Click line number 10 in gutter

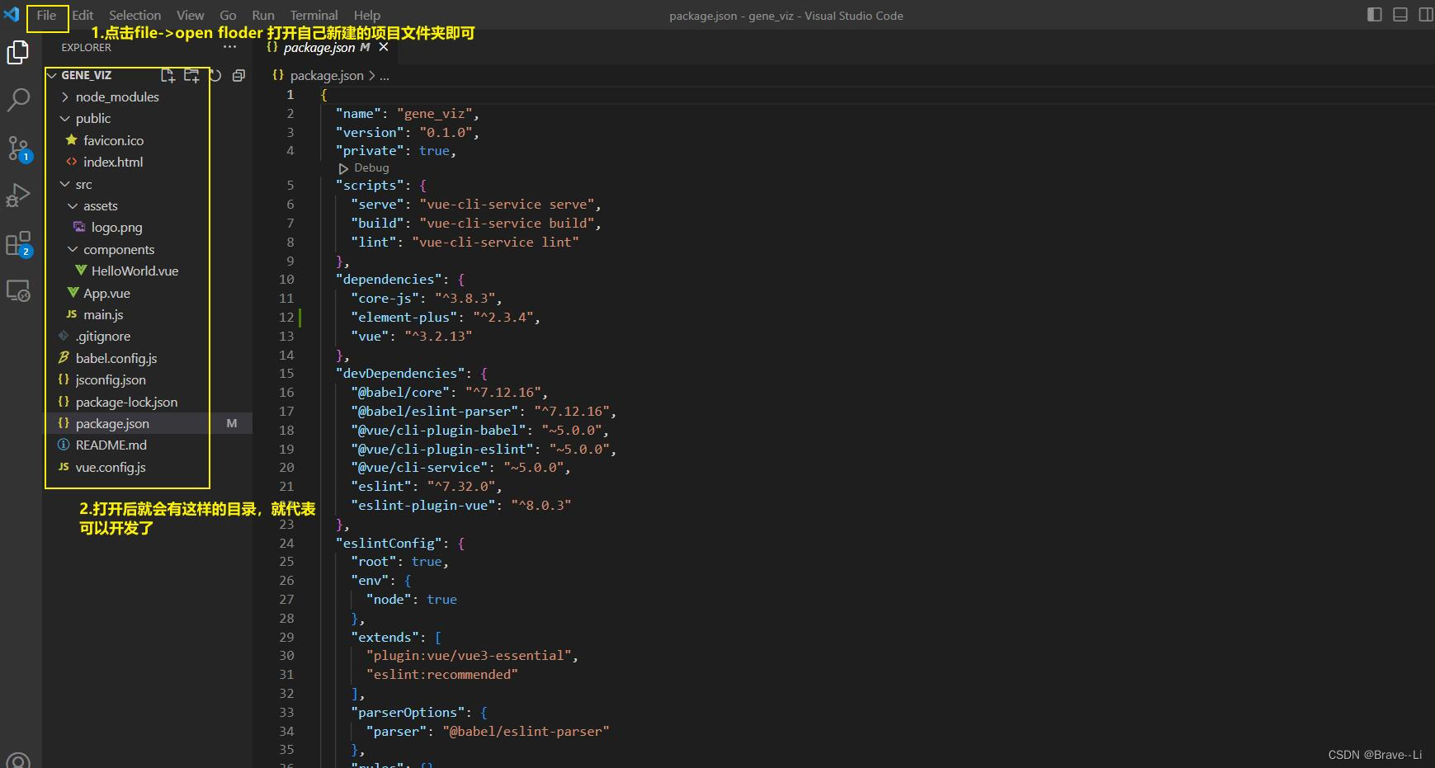click(x=286, y=280)
